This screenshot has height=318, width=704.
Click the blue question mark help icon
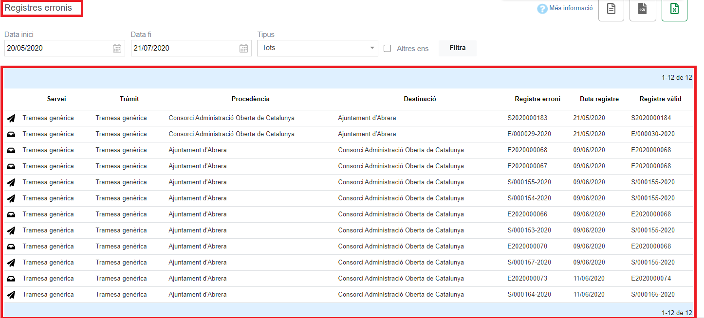[x=542, y=9]
